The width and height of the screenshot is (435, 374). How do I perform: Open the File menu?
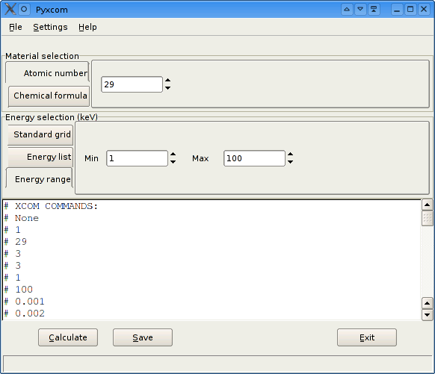point(15,27)
